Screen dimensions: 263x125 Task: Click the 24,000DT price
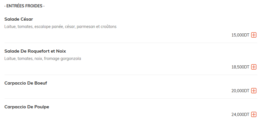point(240,115)
